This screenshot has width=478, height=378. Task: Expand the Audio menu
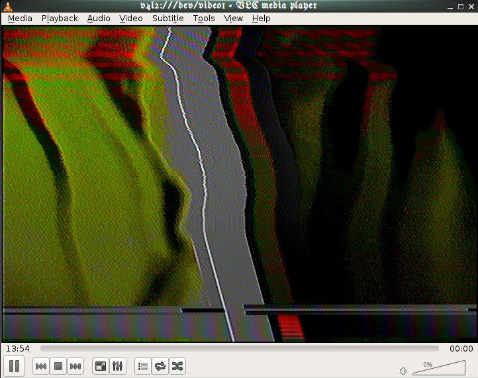pos(99,19)
